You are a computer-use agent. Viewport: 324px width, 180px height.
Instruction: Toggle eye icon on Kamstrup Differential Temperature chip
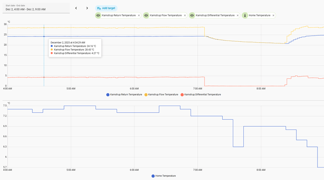coord(192,15)
